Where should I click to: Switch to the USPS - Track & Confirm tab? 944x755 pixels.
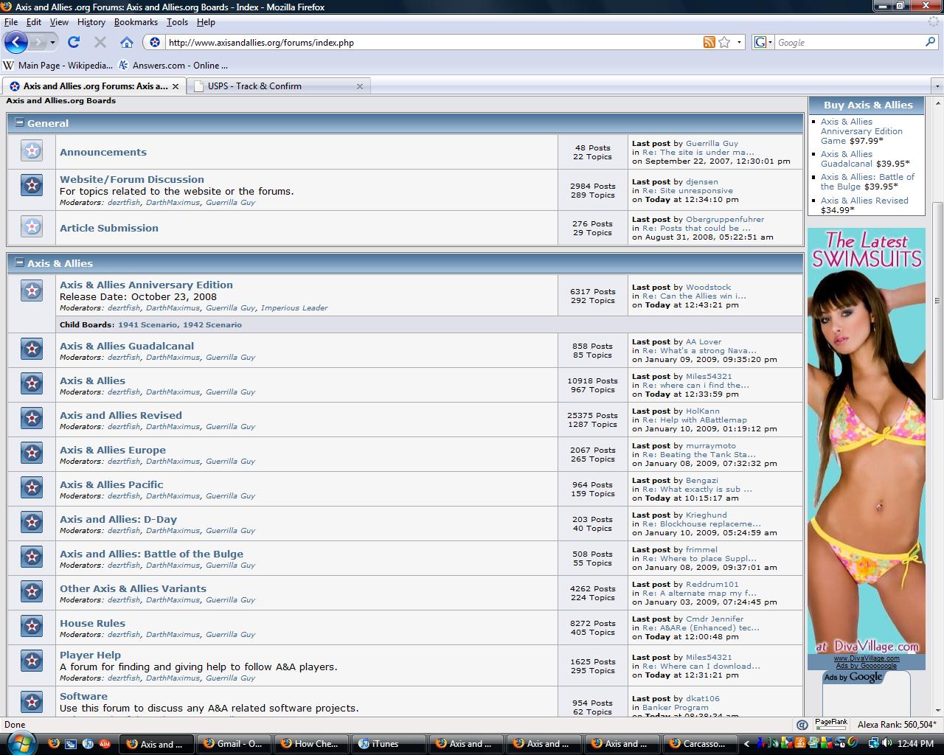pos(278,86)
